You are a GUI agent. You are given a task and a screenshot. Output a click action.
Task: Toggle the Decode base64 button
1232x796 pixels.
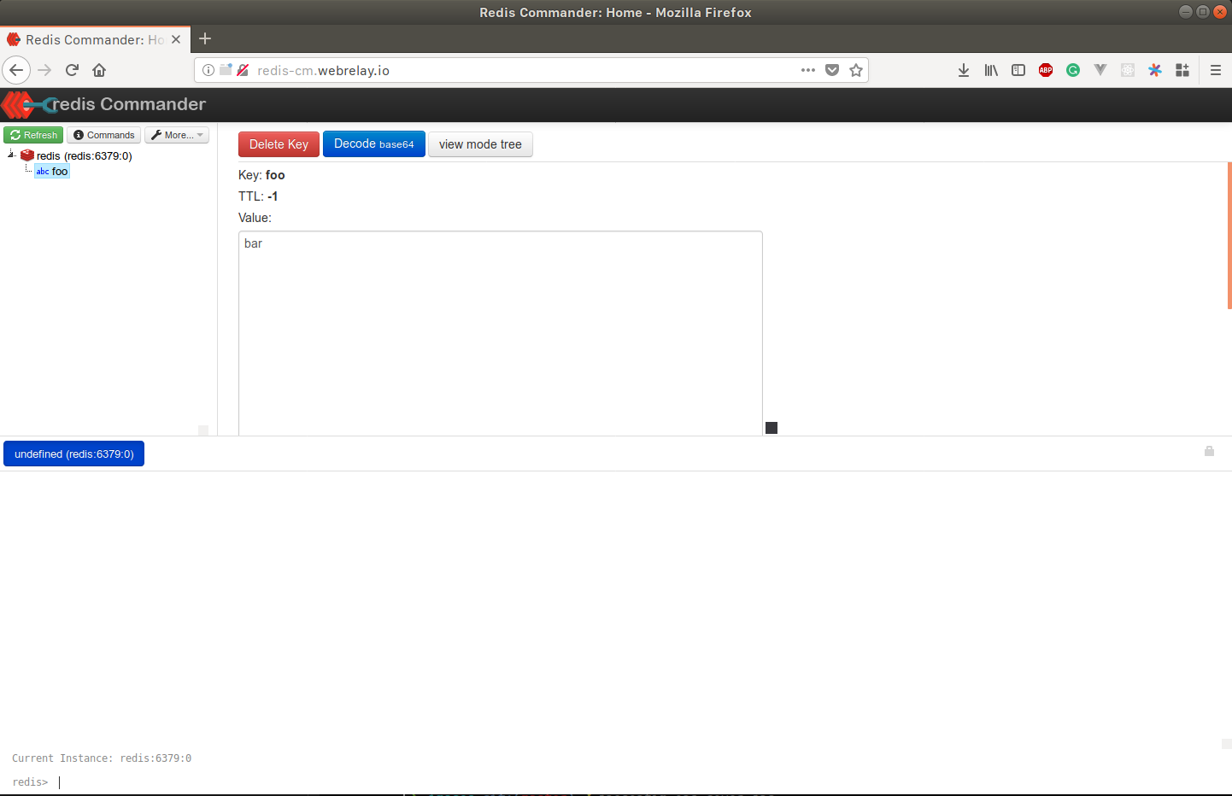[373, 143]
